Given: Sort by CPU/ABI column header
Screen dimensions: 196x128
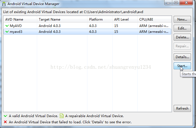Looking at the screenshot, I should pyautogui.click(x=154, y=19).
